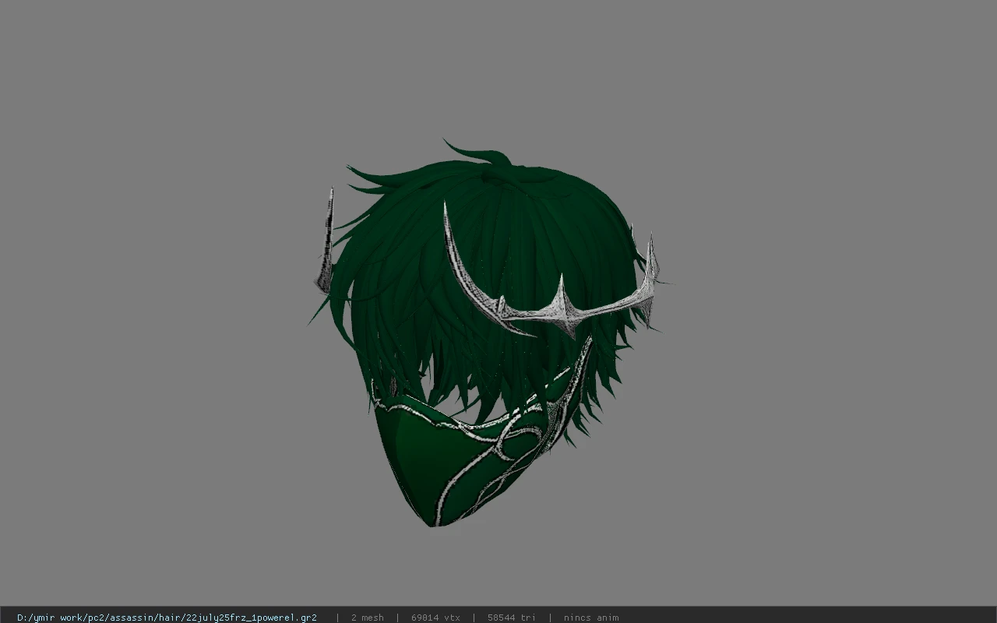Click the animation status entry in the status bar
The width and height of the screenshot is (997, 623).
(591, 618)
